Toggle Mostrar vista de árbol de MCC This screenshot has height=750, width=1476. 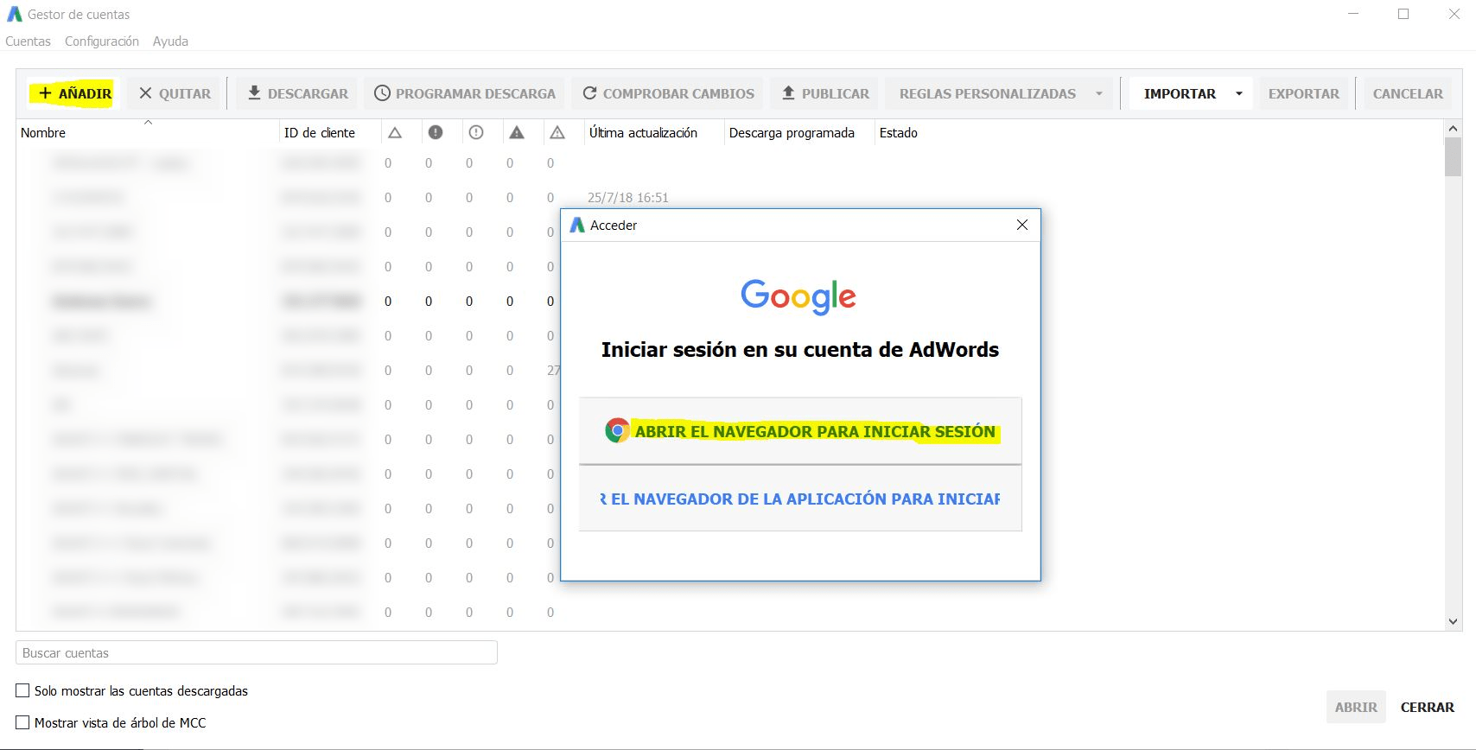point(23,722)
